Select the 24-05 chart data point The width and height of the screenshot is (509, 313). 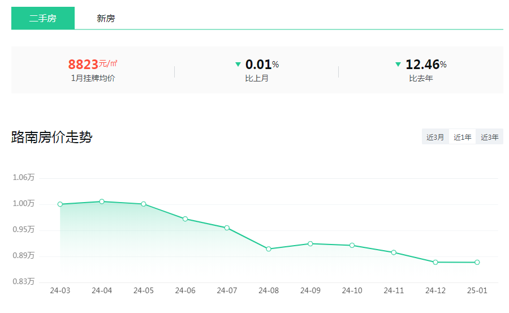point(144,204)
